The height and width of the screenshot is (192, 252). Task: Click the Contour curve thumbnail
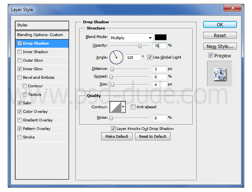click(116, 107)
